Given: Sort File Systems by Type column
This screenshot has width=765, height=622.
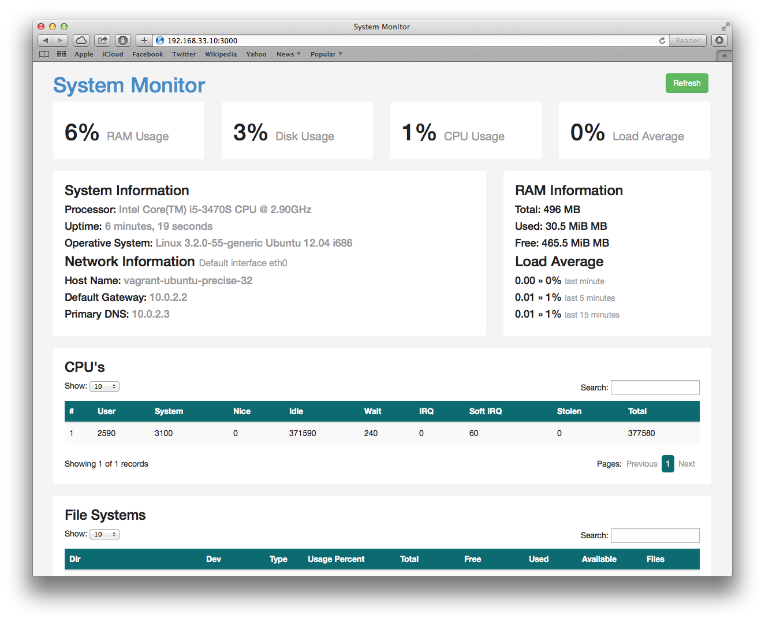Looking at the screenshot, I should (x=278, y=559).
